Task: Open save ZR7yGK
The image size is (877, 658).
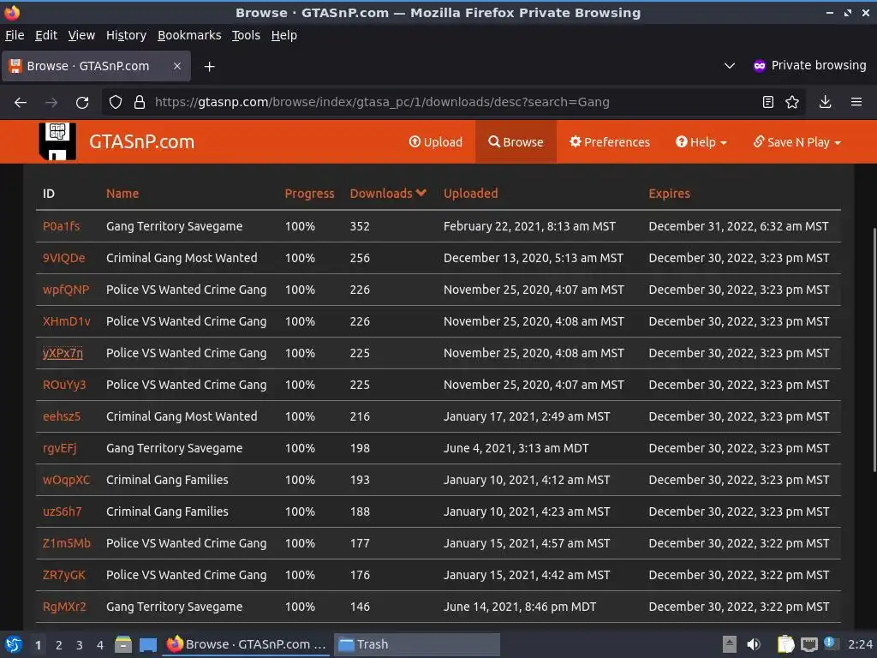Action: click(63, 575)
